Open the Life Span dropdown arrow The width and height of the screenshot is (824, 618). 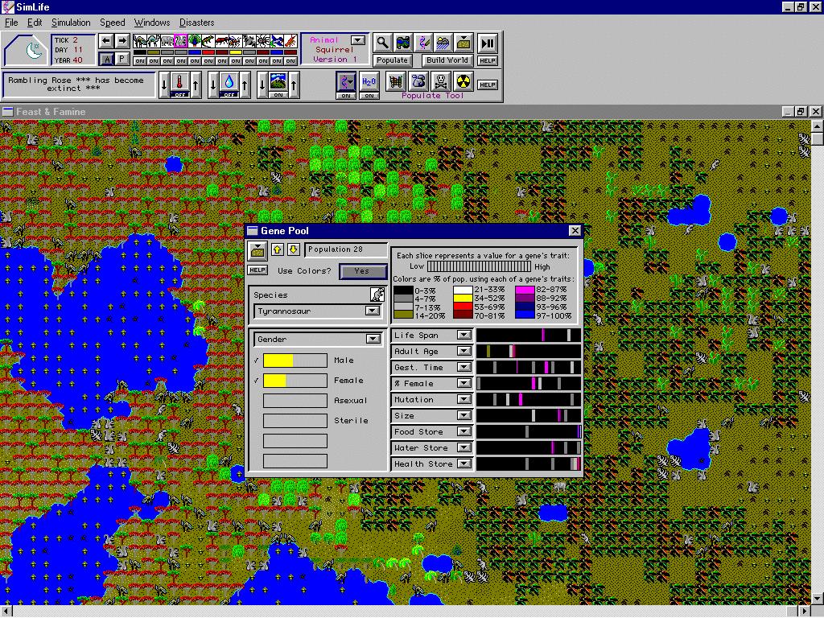click(x=463, y=335)
